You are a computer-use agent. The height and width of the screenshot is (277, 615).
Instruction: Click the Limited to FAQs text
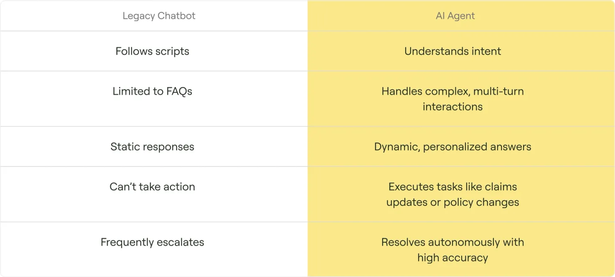152,91
